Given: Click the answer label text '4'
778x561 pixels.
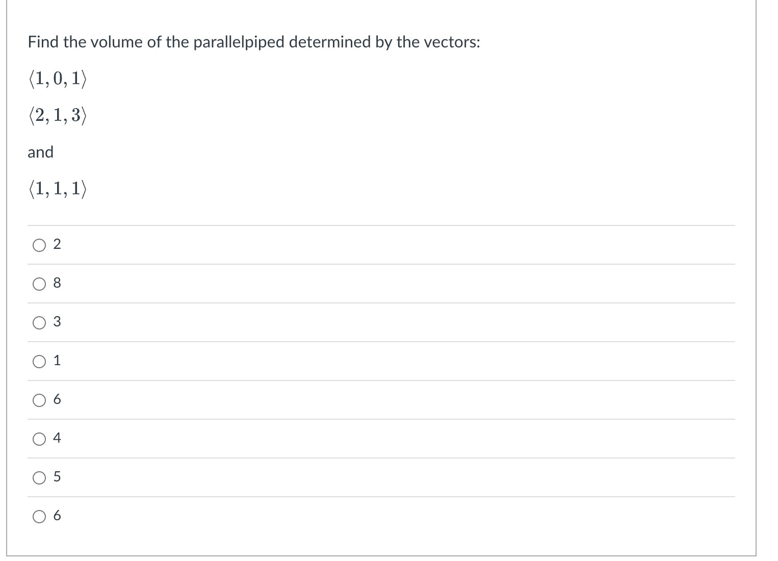Looking at the screenshot, I should [57, 439].
